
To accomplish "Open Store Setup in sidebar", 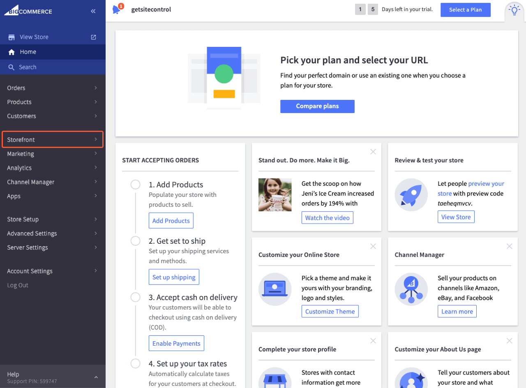I will coord(53,219).
